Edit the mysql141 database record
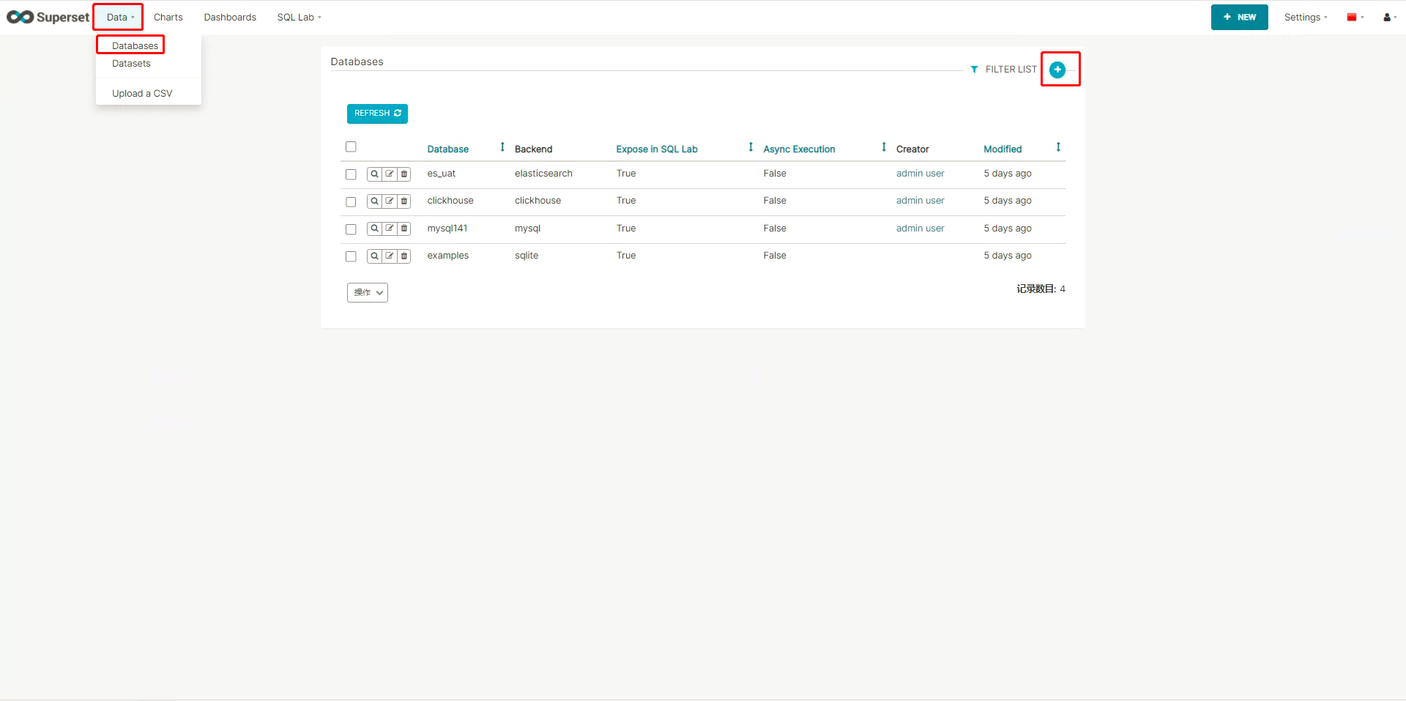 pyautogui.click(x=390, y=229)
